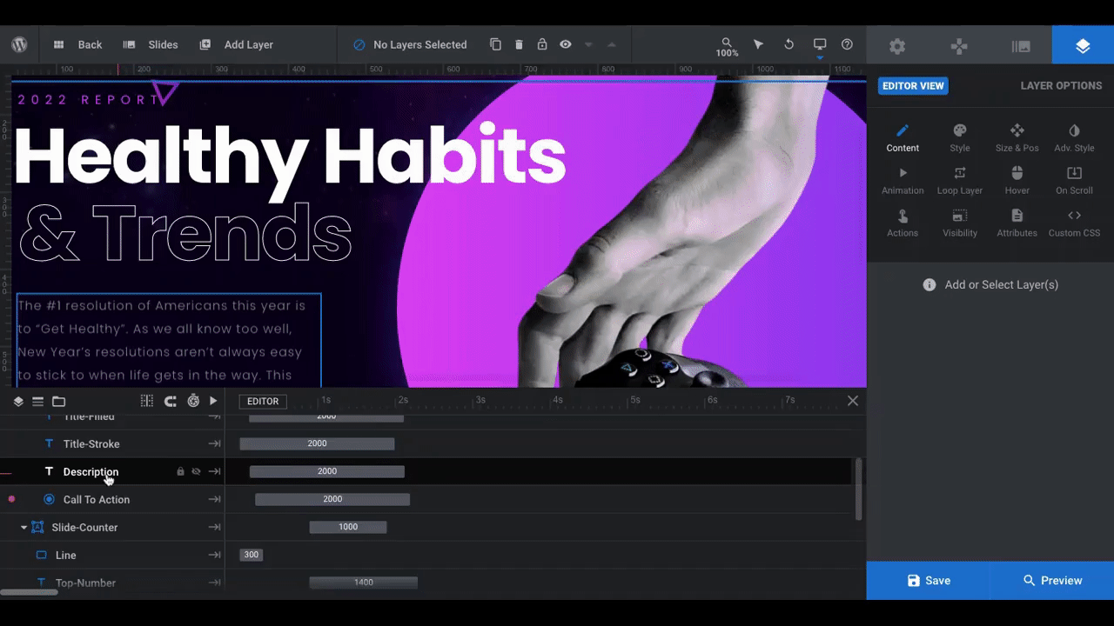
Task: Select the pointer selection tool
Action: pos(758,44)
